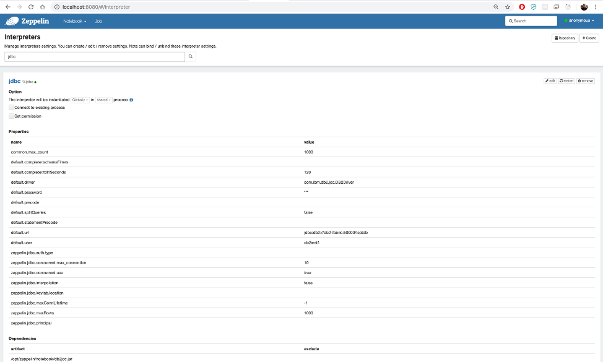This screenshot has height=362, width=603.
Task: Select the zeppelin.jdbc.auth.type property name
Action: point(32,253)
